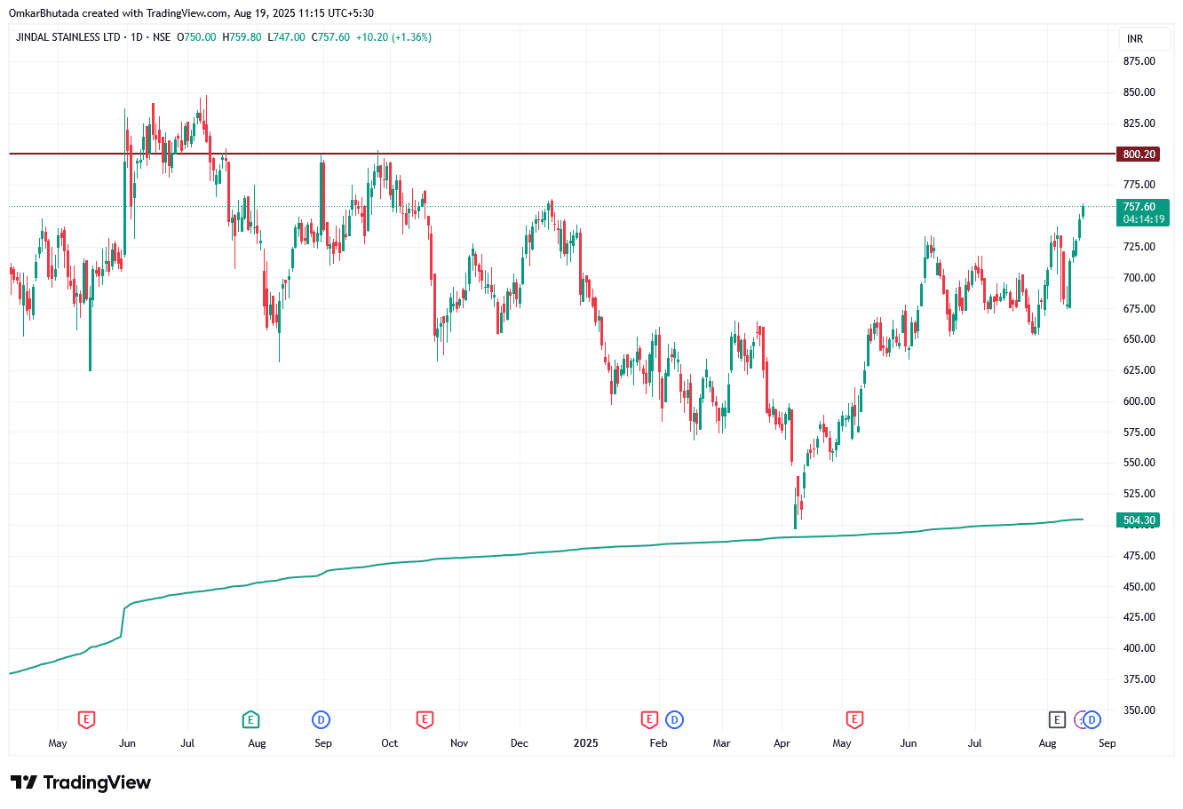
Task: Open the red E earnings marker between Oct and Nov
Action: (x=425, y=719)
